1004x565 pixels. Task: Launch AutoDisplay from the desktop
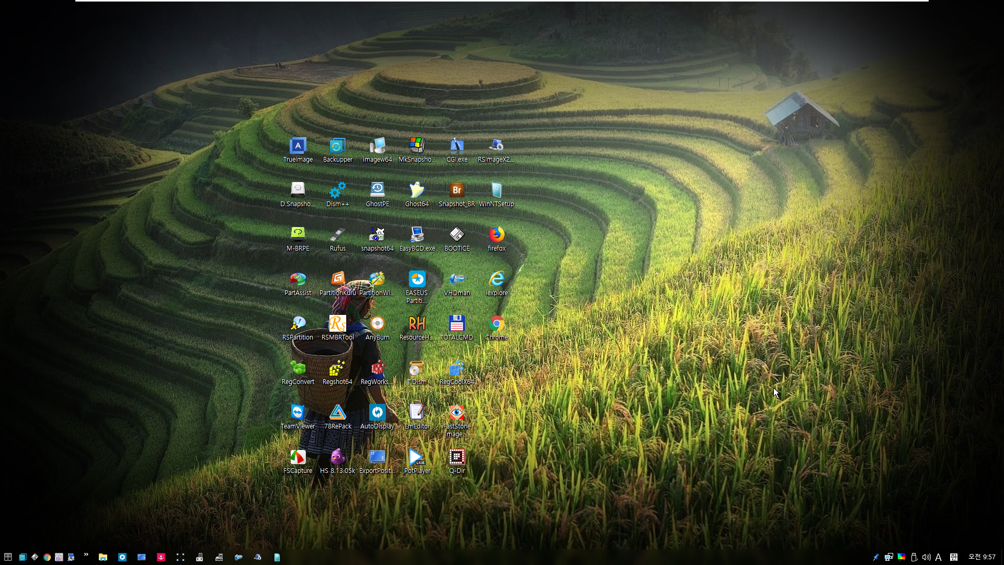coord(377,417)
